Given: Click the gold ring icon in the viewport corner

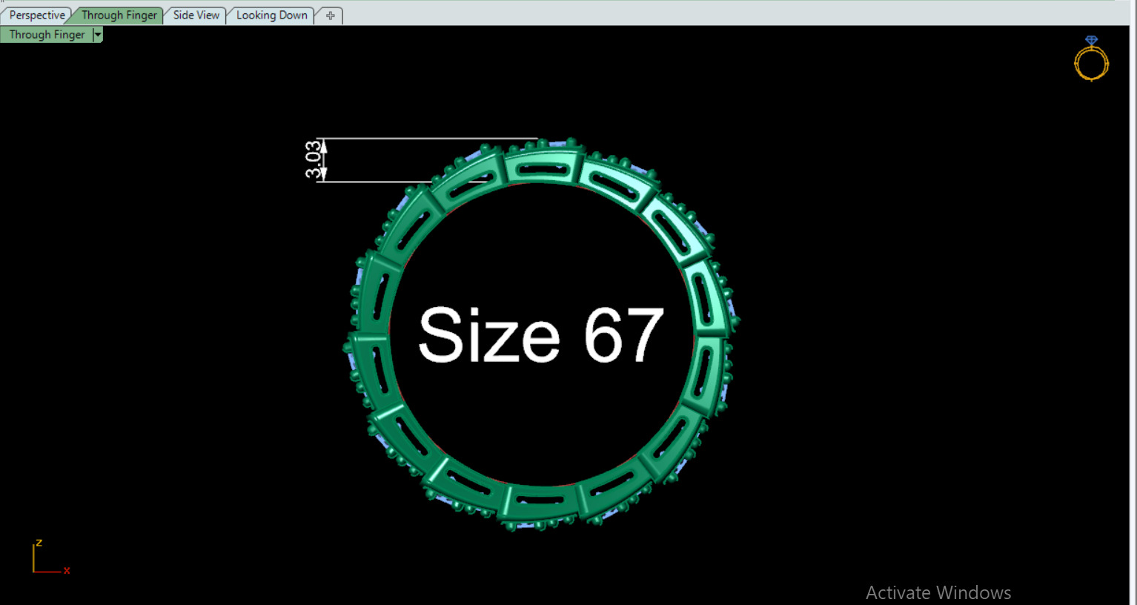Looking at the screenshot, I should tap(1091, 59).
